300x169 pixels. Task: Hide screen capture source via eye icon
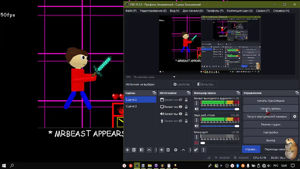[180, 107]
